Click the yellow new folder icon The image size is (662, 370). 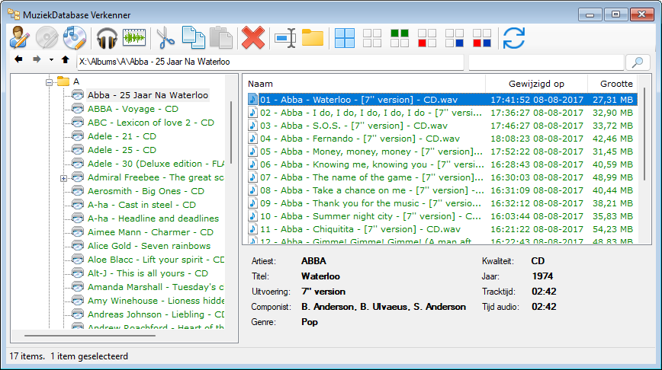pyautogui.click(x=313, y=37)
